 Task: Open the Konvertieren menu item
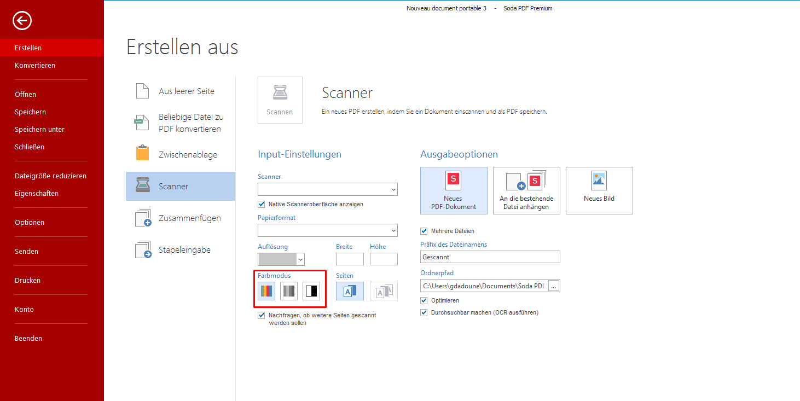(x=35, y=65)
